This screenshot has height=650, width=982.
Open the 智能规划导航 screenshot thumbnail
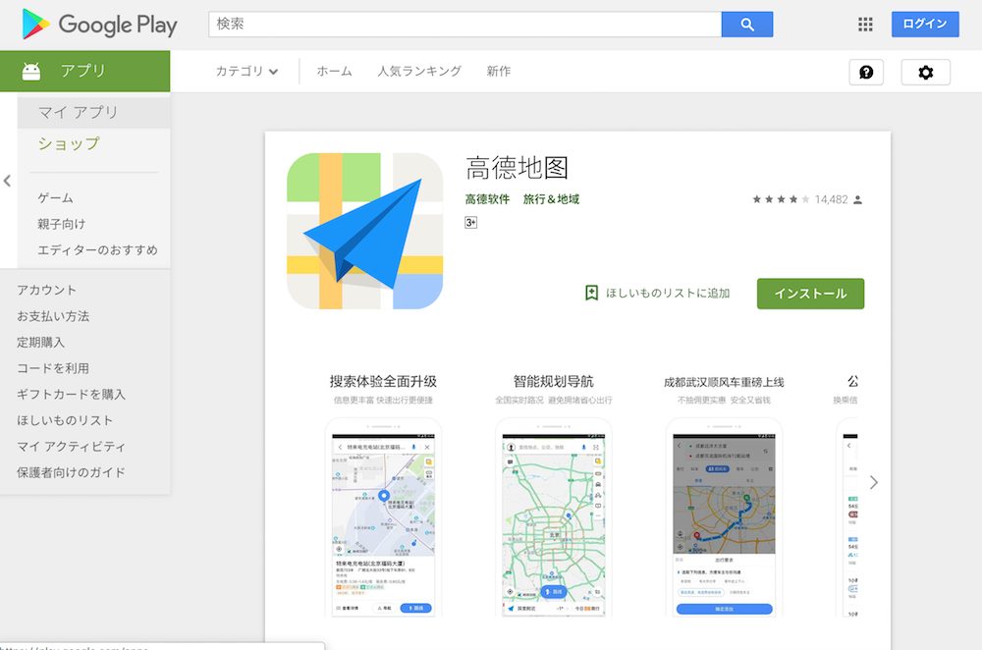tap(553, 515)
